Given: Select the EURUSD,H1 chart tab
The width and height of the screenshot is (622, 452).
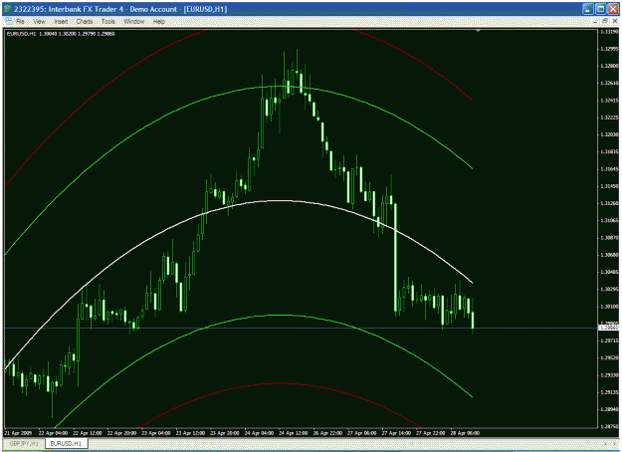Looking at the screenshot, I should pyautogui.click(x=66, y=443).
